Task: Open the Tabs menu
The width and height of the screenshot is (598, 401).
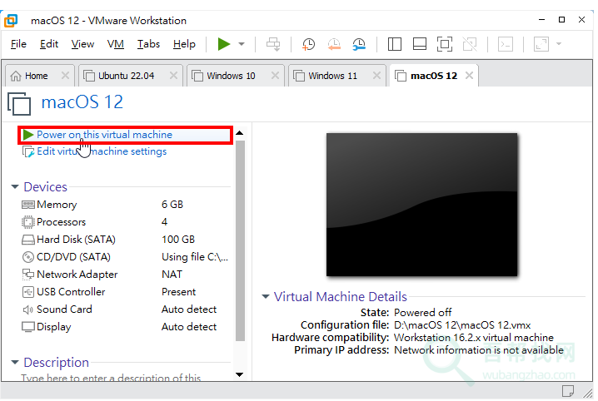Action: pos(148,44)
